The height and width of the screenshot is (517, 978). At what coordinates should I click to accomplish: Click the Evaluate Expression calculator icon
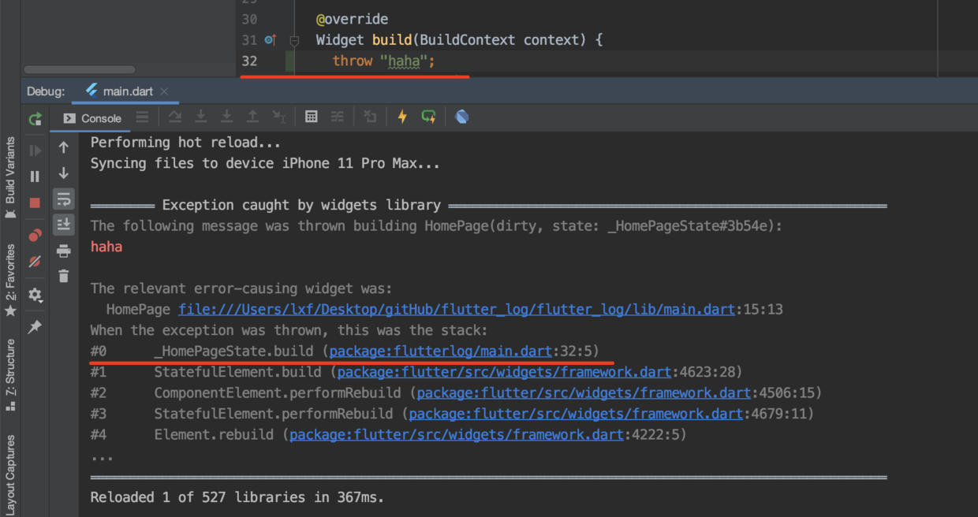[312, 117]
